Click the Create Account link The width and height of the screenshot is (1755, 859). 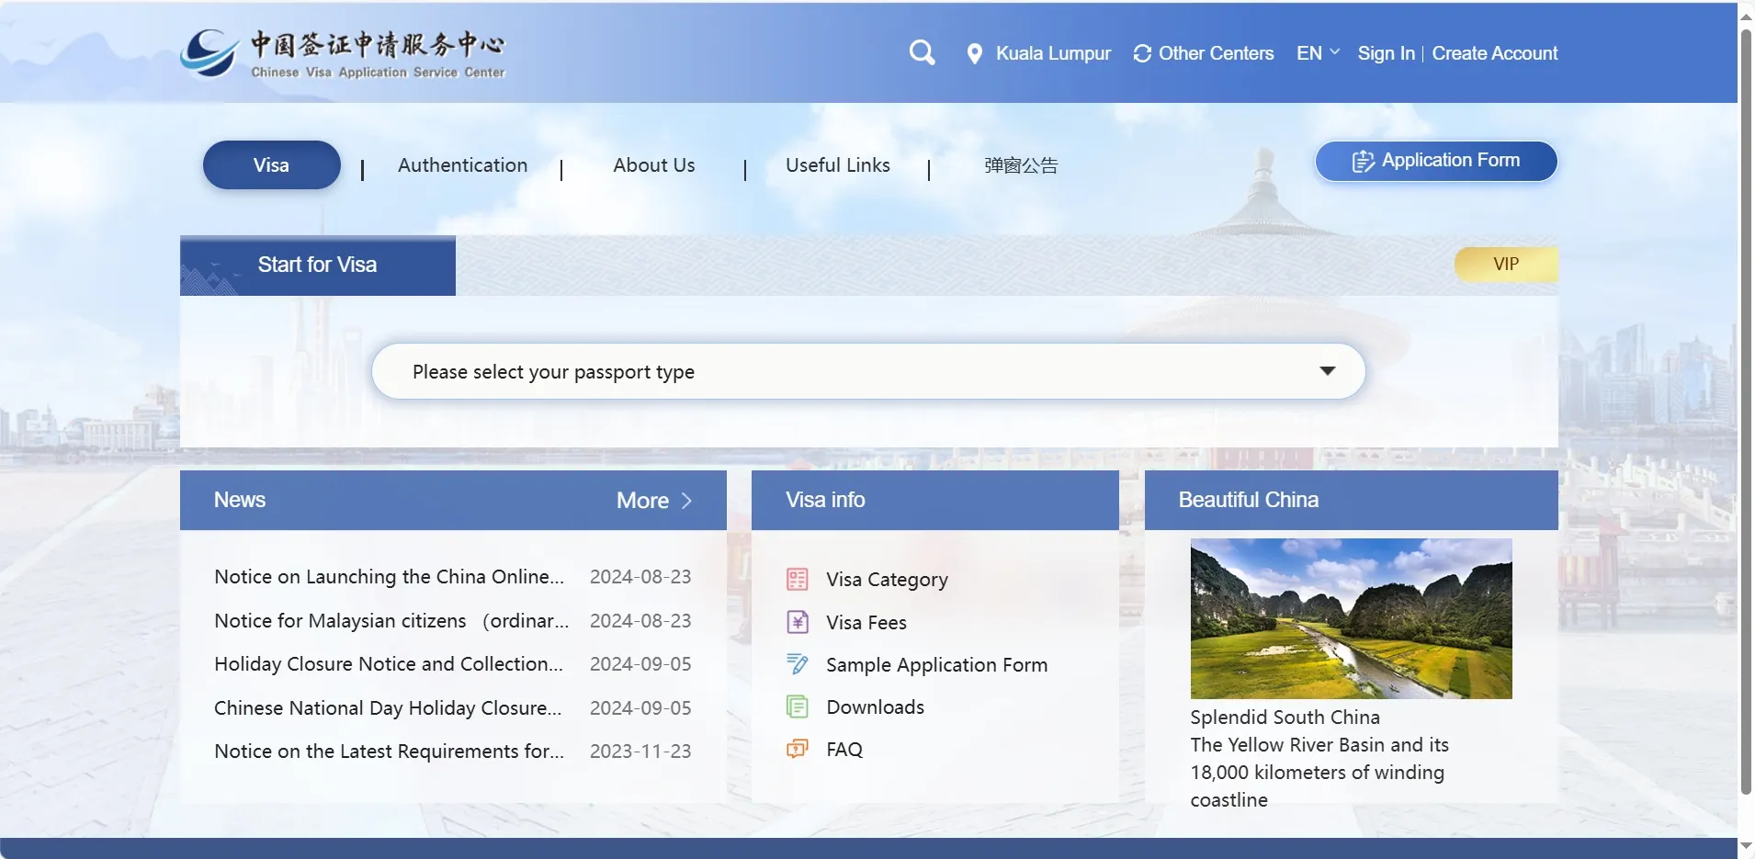(1495, 53)
